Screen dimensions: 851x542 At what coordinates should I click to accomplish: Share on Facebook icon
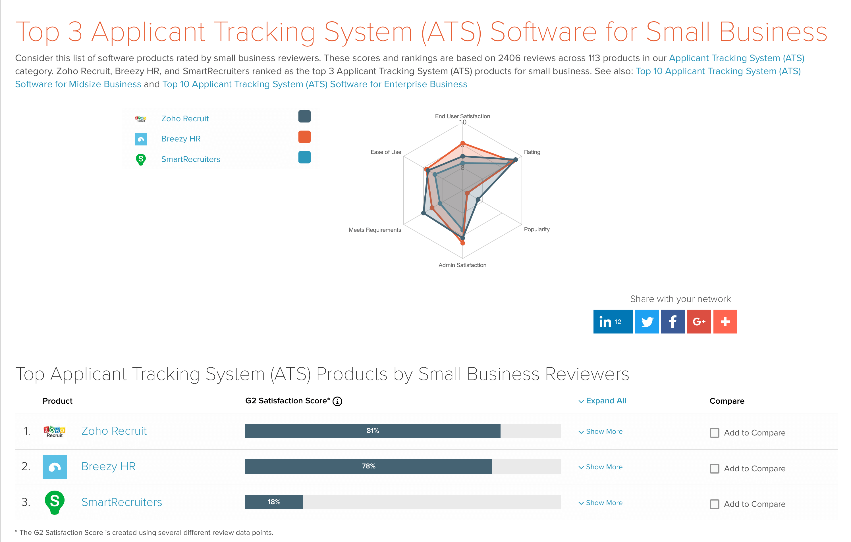pos(673,321)
